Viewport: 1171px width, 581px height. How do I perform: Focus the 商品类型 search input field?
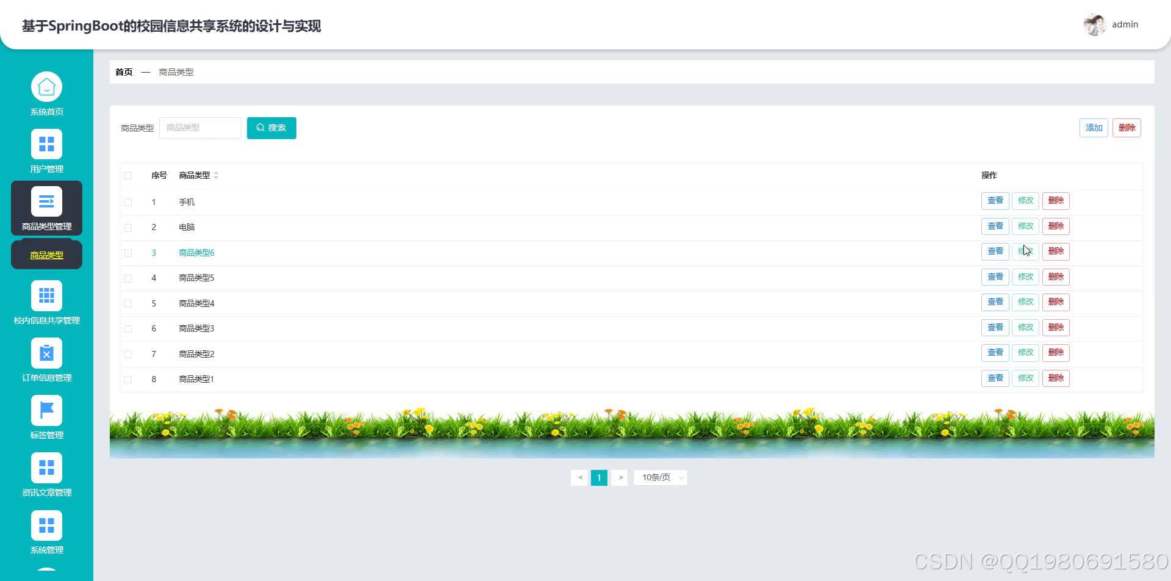click(200, 128)
